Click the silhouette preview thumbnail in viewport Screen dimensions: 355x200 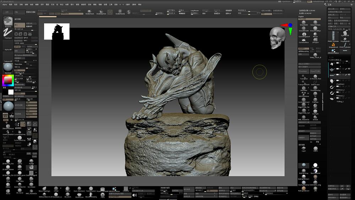(56, 31)
